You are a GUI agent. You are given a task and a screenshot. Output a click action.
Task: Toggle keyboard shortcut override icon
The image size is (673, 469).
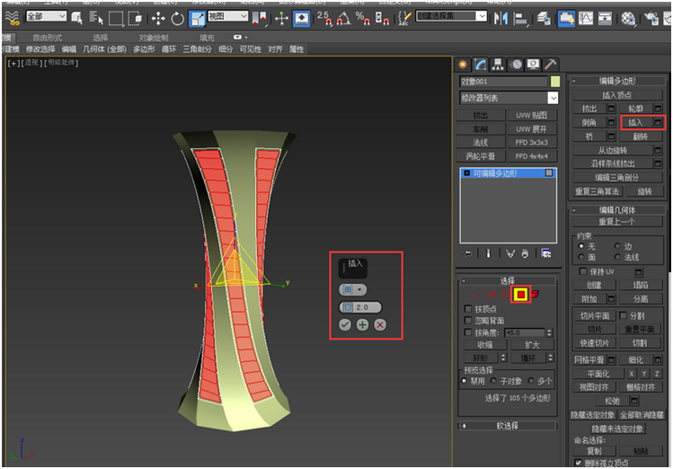[301, 19]
